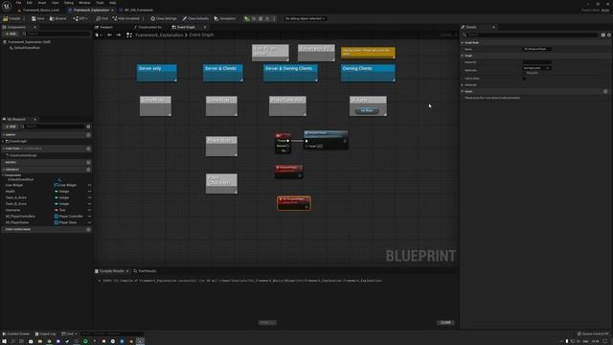This screenshot has width=613, height=345.
Task: Open the Asset menu
Action: tap(42, 3)
